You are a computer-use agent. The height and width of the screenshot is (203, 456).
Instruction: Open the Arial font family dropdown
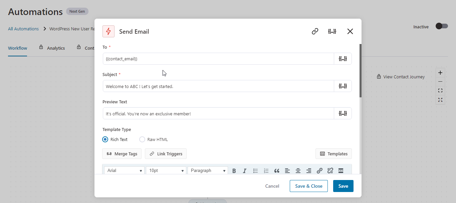click(x=124, y=170)
